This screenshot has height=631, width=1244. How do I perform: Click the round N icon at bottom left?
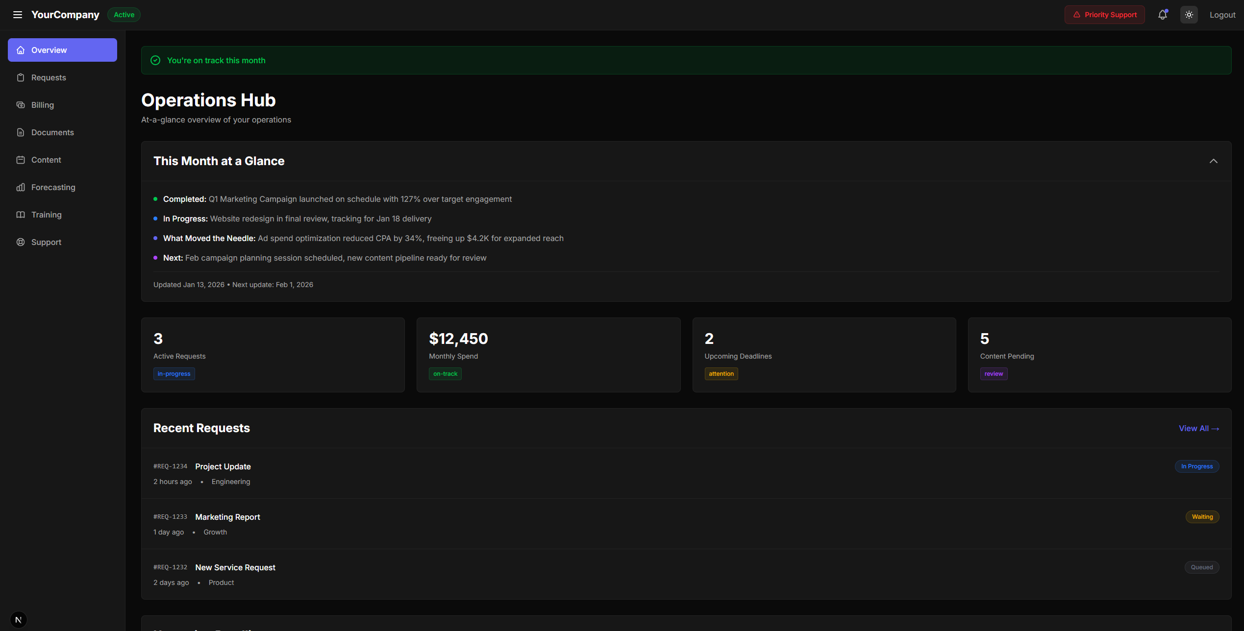pyautogui.click(x=19, y=620)
